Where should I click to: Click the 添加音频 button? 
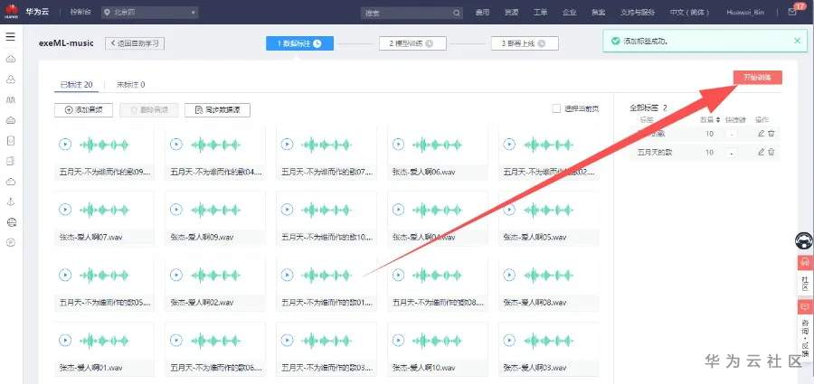coord(83,110)
